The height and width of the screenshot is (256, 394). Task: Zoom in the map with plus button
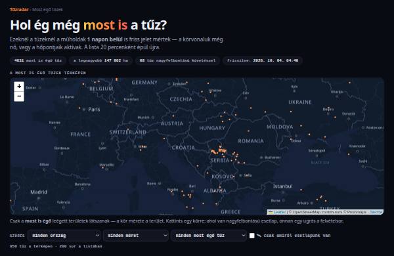click(x=19, y=87)
